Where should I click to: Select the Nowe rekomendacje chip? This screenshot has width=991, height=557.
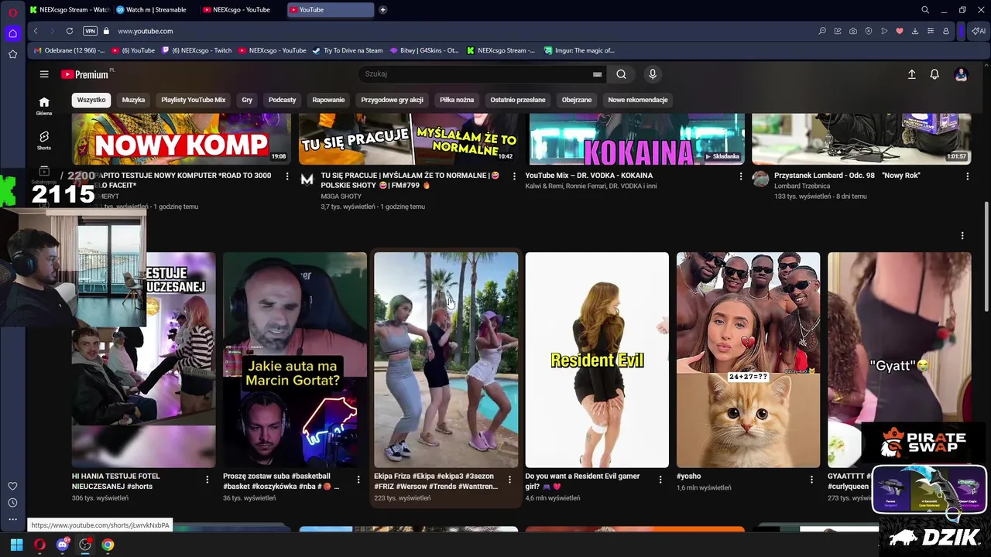coord(638,100)
